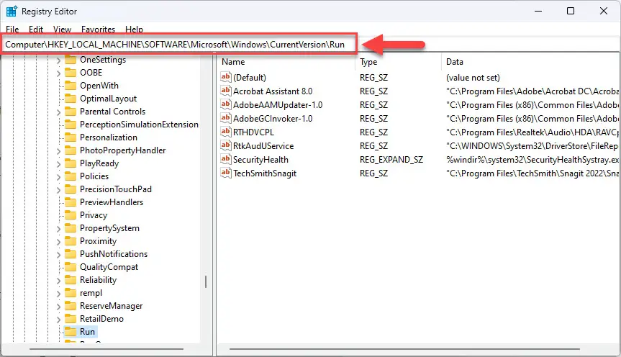621x357 pixels.
Task: Select the QualityCompat folder icon
Action: tap(71, 267)
